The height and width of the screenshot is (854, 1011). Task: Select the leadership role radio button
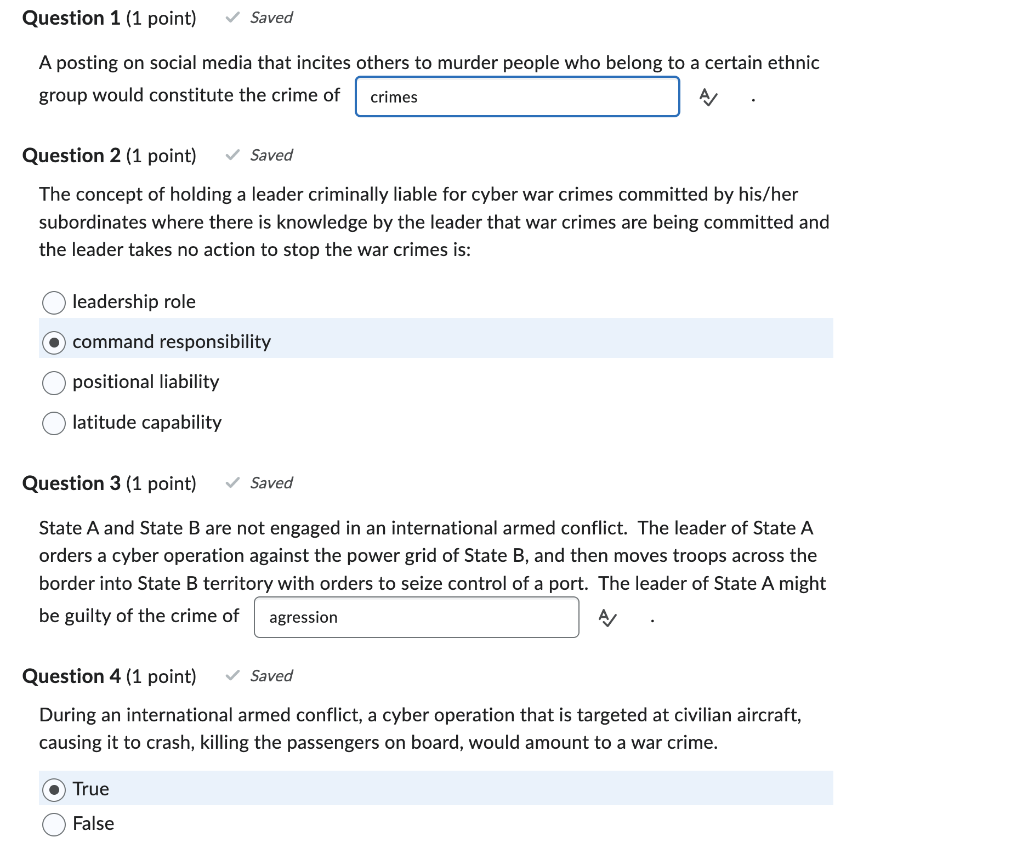coord(54,302)
